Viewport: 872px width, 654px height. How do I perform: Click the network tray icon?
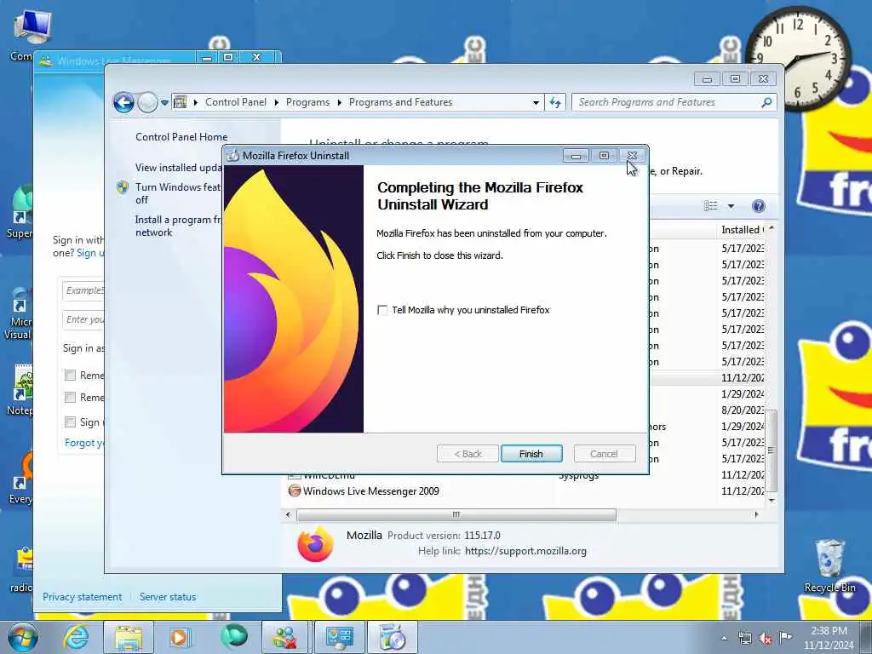[744, 639]
